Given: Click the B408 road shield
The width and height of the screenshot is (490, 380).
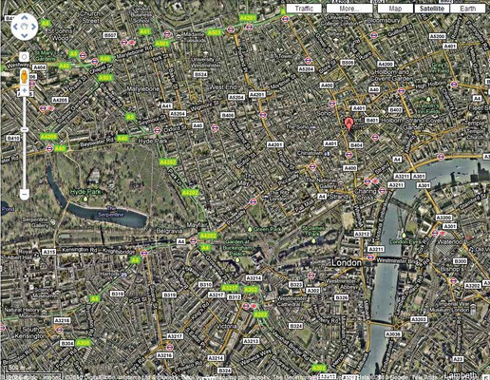Looking at the screenshot, I should pos(228,115).
